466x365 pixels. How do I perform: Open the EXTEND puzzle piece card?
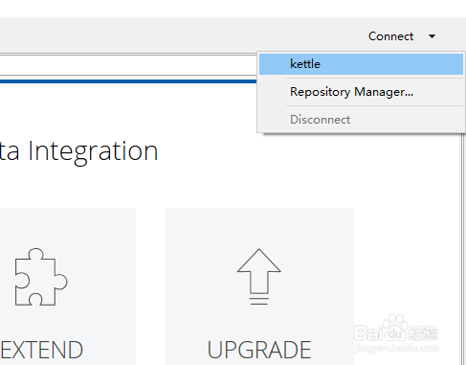pos(68,286)
